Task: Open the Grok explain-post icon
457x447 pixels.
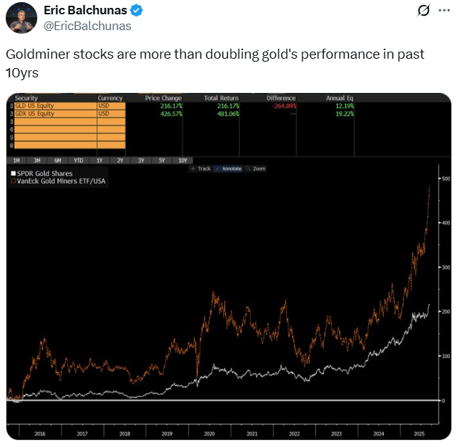Action: point(423,11)
